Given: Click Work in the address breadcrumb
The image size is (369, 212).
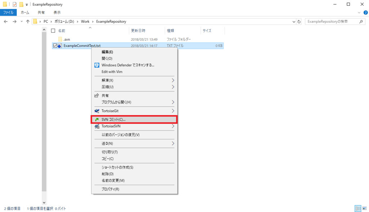Looking at the screenshot, I should coord(85,21).
